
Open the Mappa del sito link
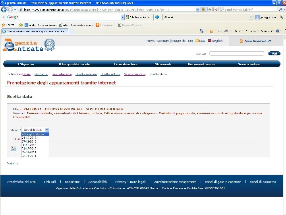point(182,41)
